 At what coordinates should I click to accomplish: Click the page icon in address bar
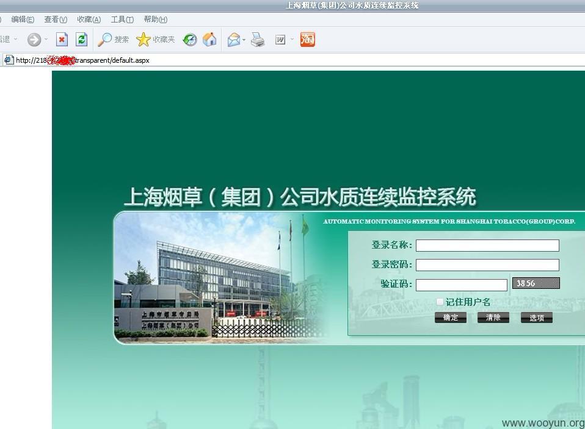[9, 60]
